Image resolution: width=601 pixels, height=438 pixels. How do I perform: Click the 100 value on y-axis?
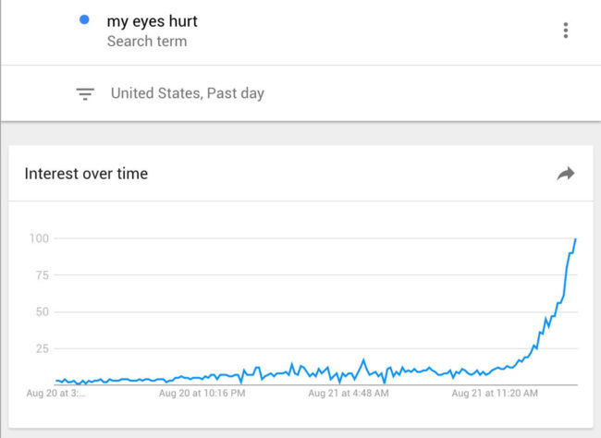39,238
